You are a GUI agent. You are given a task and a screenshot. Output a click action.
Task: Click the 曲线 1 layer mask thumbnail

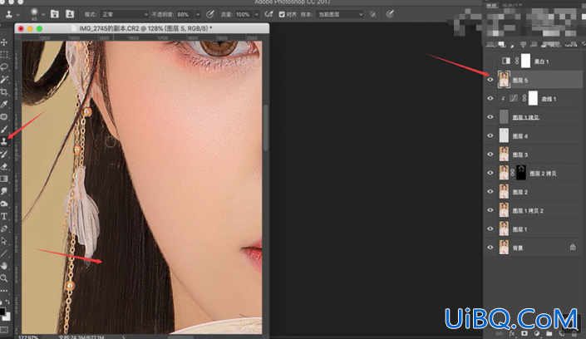click(533, 98)
